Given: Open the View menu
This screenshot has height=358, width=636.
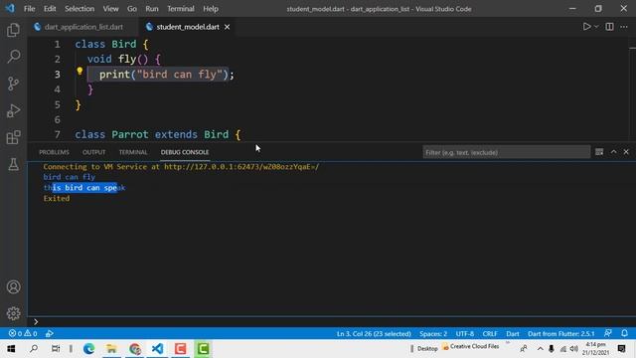Looking at the screenshot, I should [x=110, y=9].
